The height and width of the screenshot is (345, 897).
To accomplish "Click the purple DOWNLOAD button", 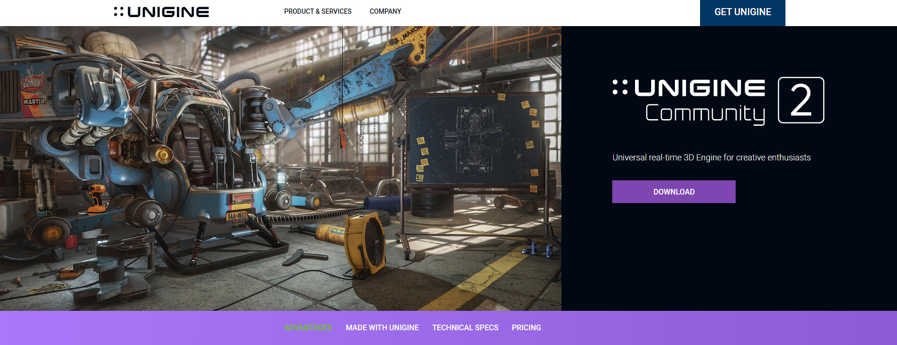I will (x=673, y=192).
